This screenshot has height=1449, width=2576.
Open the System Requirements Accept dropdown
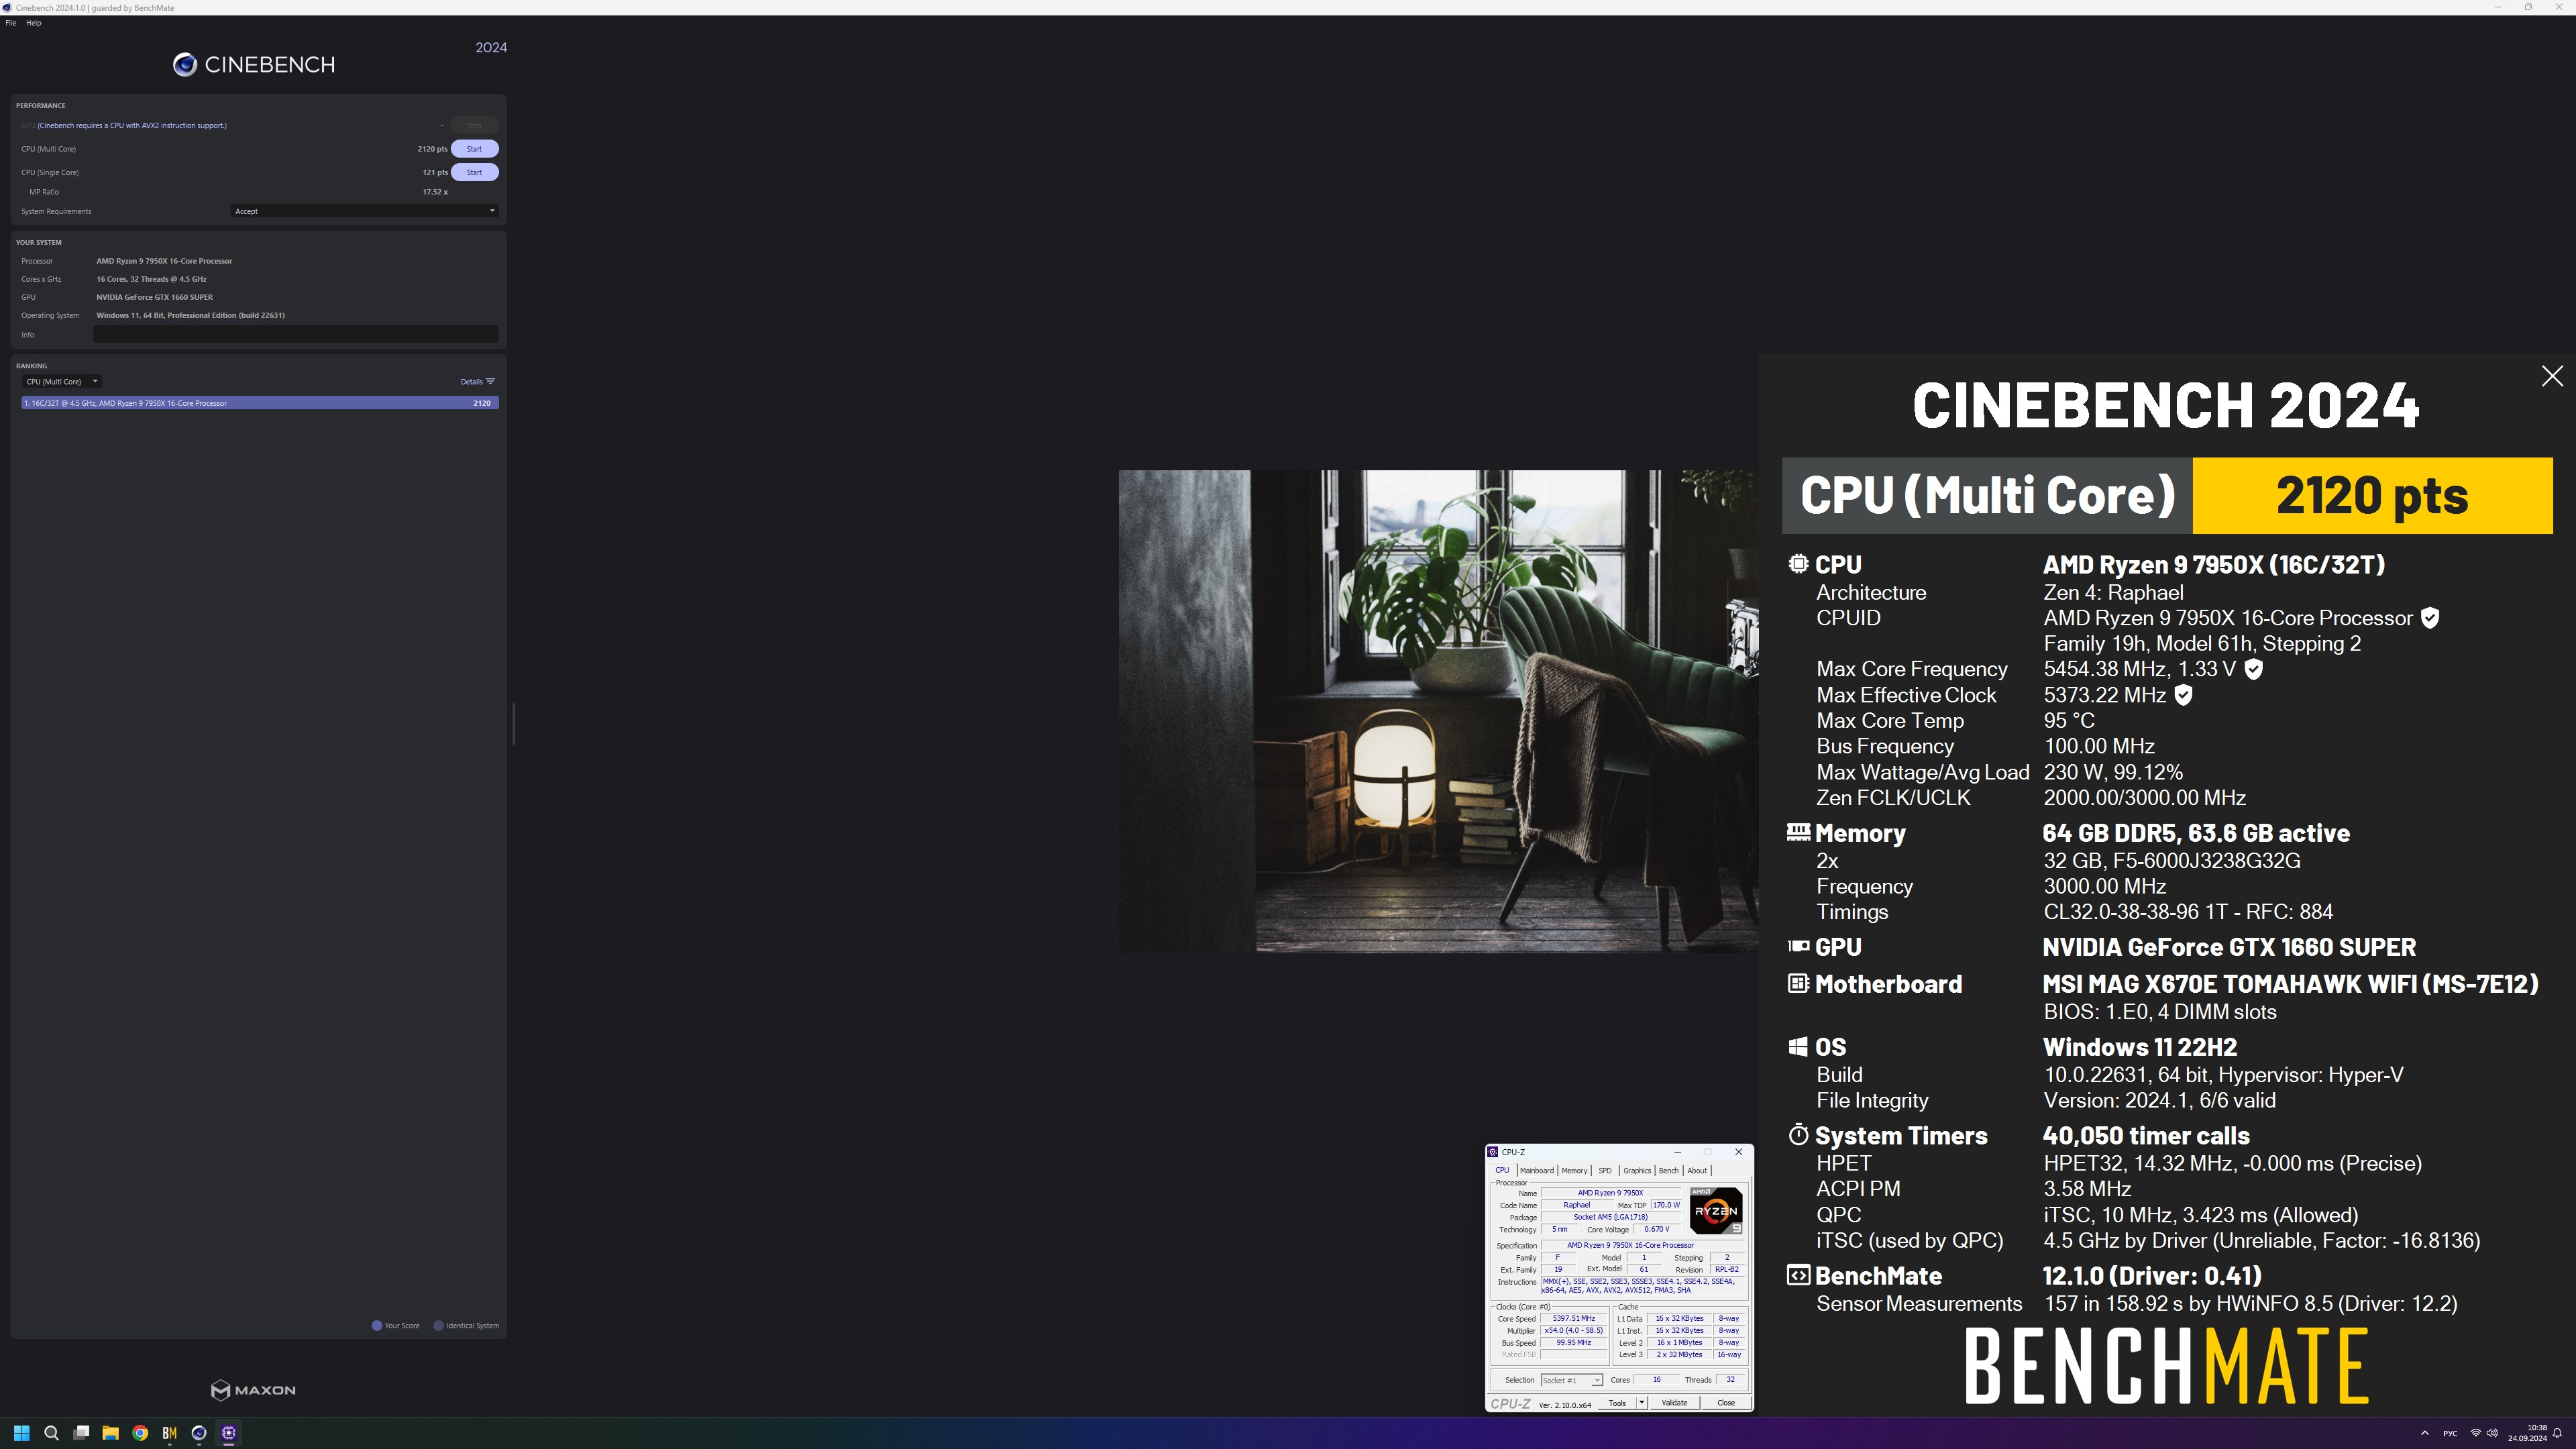click(x=364, y=211)
